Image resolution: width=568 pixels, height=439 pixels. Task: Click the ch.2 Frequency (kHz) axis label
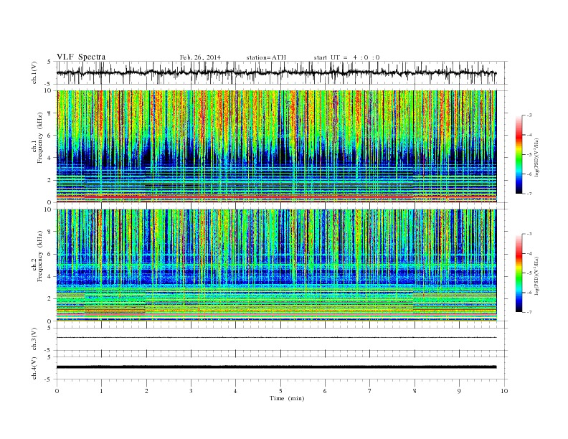coord(37,255)
